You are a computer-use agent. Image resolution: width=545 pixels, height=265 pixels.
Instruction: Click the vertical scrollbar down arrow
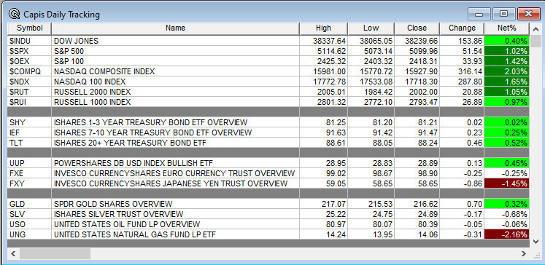536,242
